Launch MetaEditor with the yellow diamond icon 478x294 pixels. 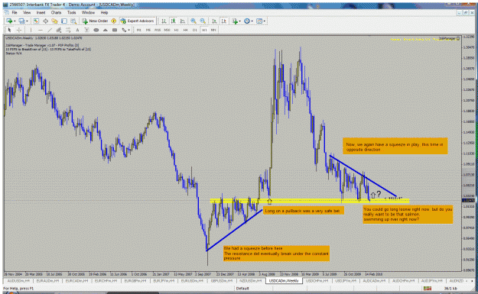[x=114, y=21]
